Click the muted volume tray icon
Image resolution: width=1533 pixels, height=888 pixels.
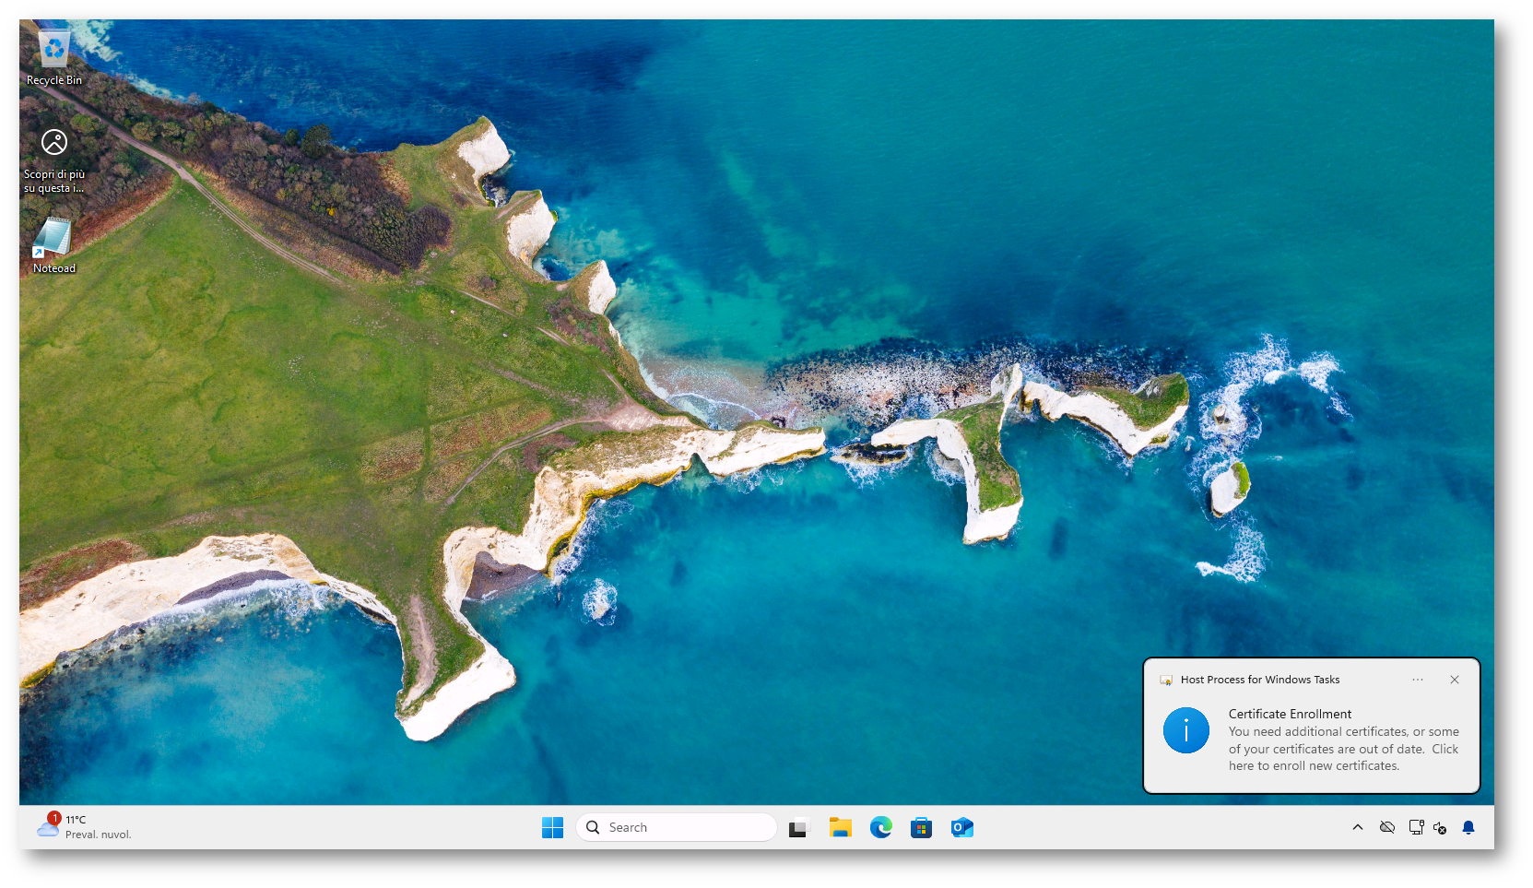point(1440,828)
